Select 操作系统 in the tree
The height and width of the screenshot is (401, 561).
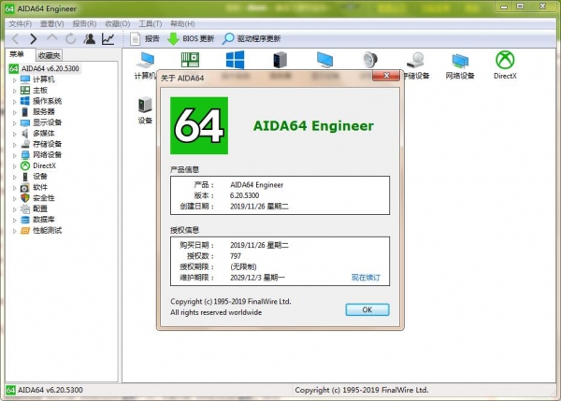pyautogui.click(x=48, y=101)
